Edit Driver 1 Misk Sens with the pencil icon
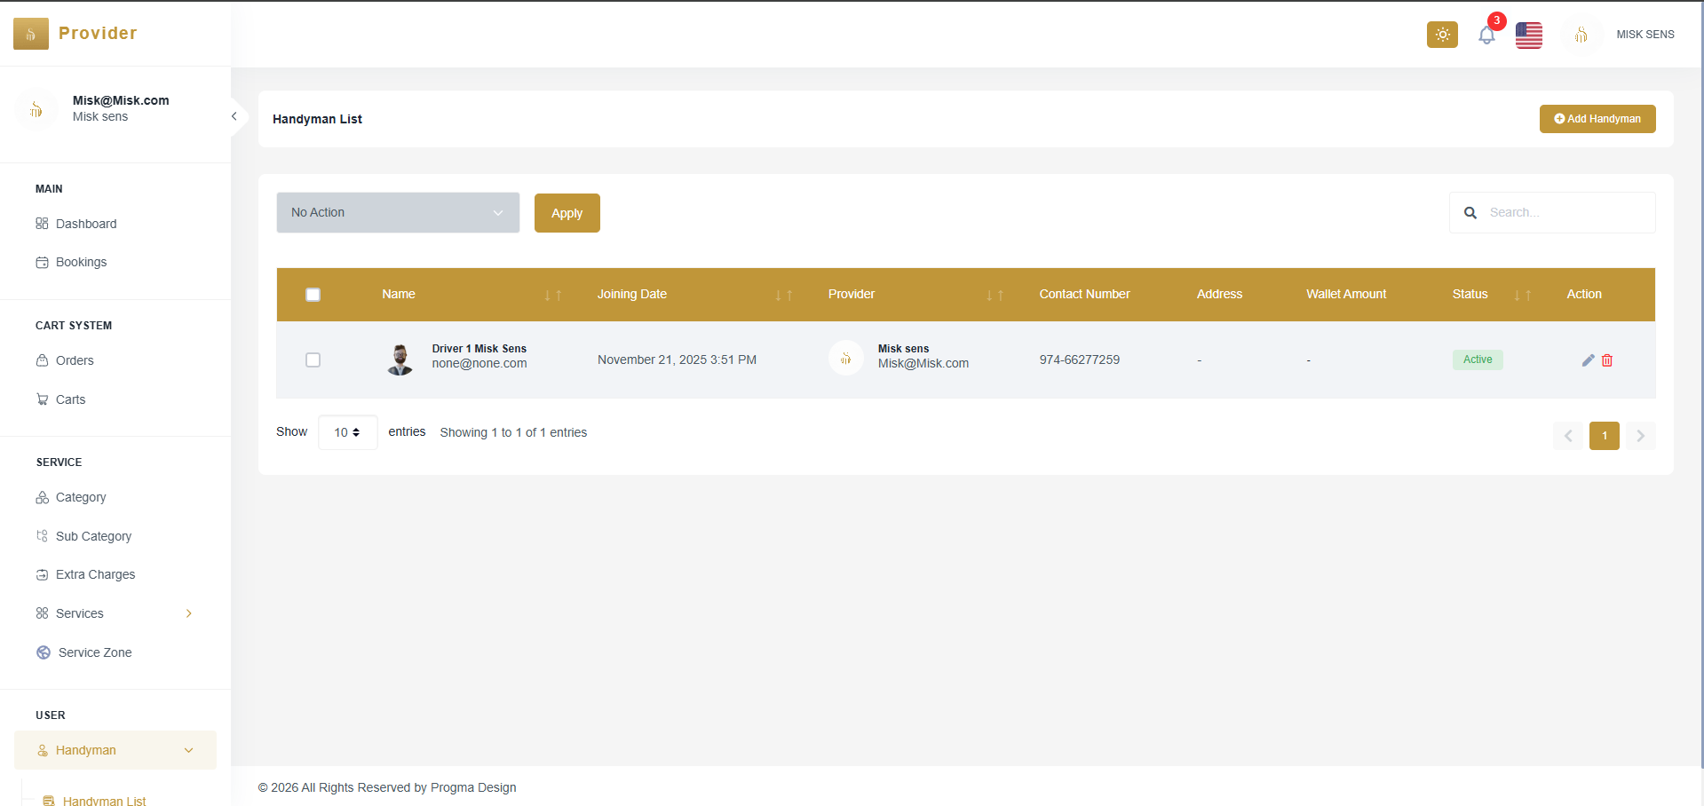The height and width of the screenshot is (806, 1704). click(1588, 360)
